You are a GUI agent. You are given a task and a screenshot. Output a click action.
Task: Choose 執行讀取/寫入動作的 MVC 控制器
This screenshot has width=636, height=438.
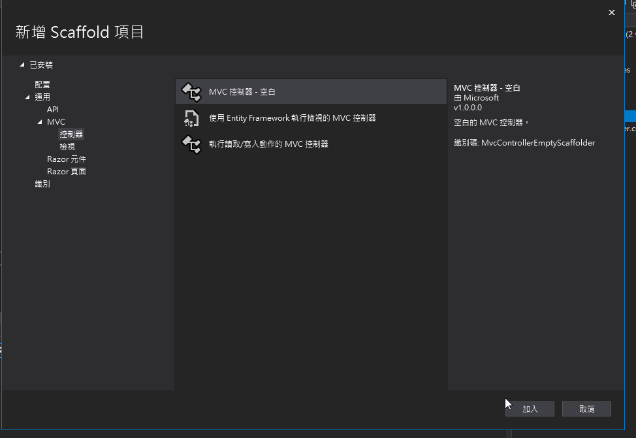pos(311,144)
